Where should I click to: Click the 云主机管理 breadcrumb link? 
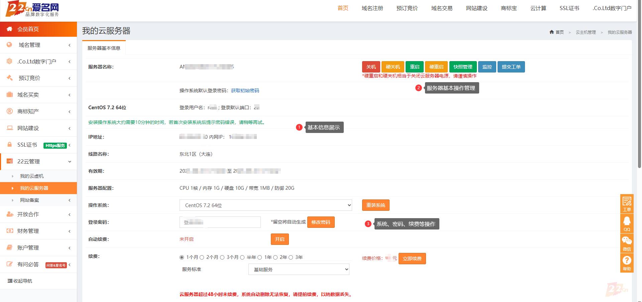coord(586,32)
